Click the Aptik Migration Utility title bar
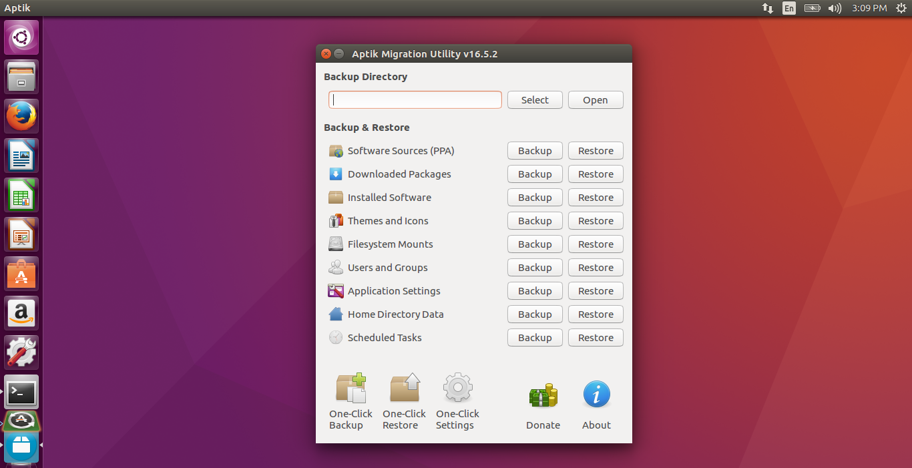The height and width of the screenshot is (468, 912). point(474,54)
